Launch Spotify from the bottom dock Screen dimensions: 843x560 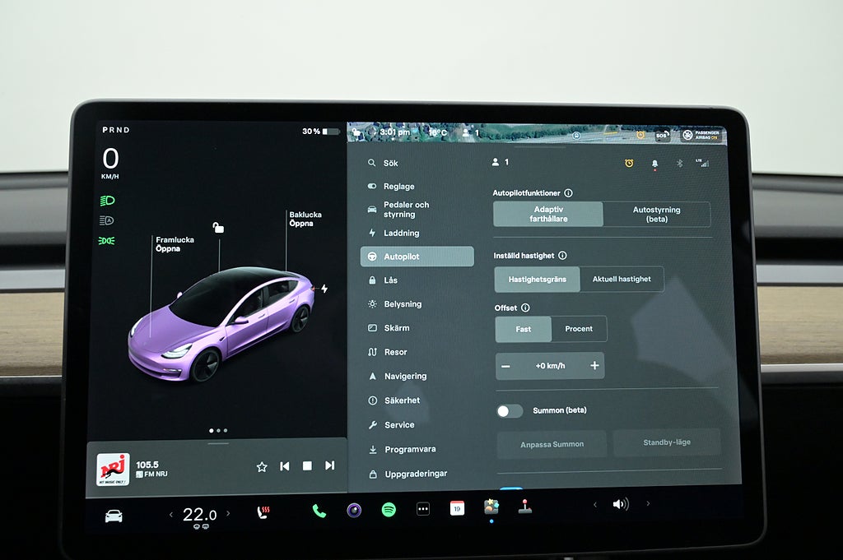click(389, 510)
